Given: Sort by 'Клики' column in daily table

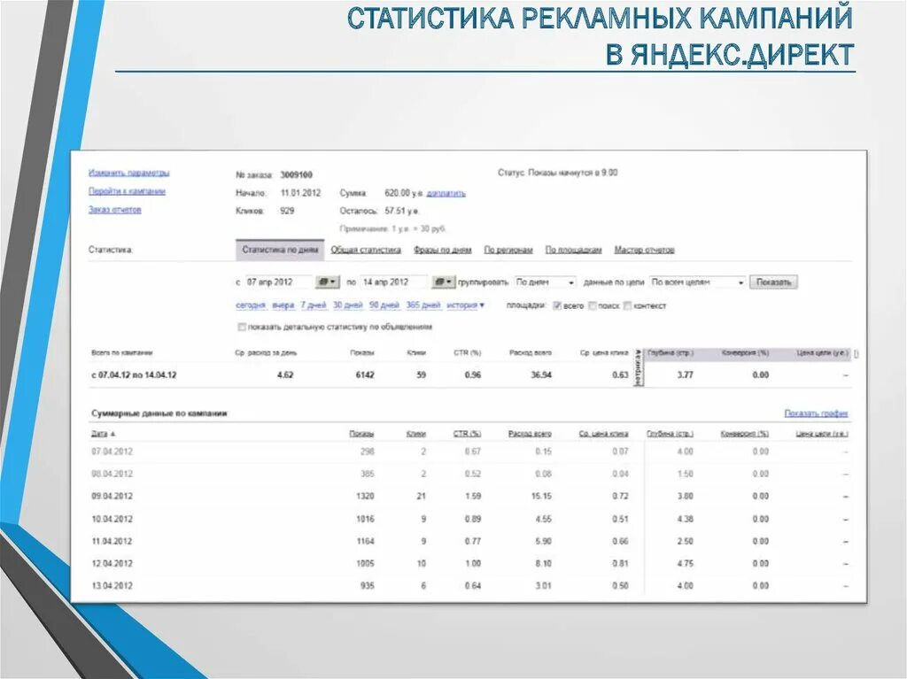Looking at the screenshot, I should click(416, 434).
